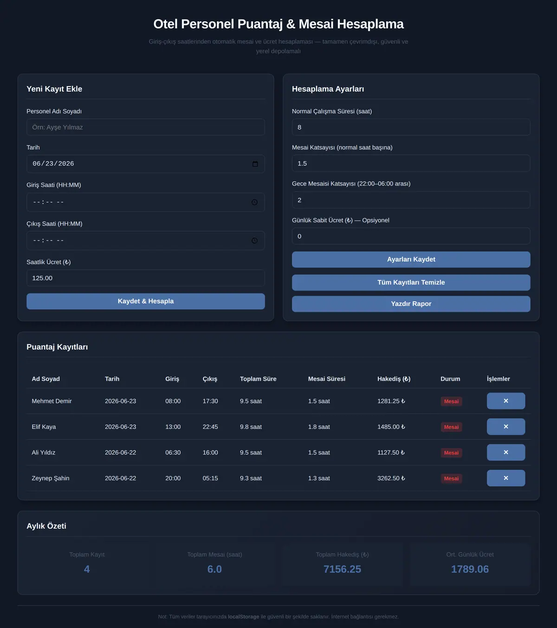Click the 1127.50 ₺ hakediş value
This screenshot has width=557, height=628.
point(391,452)
